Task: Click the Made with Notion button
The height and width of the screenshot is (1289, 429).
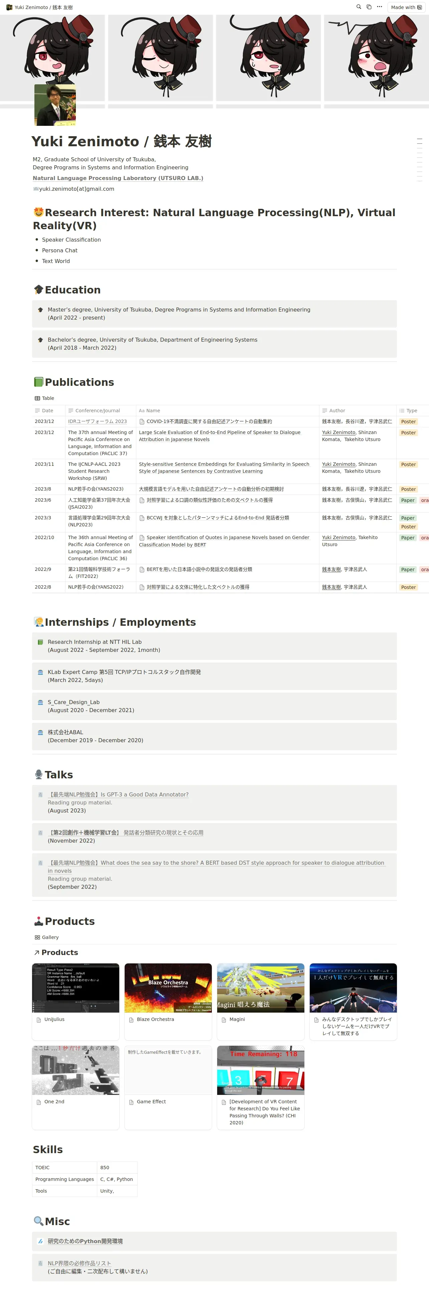Action: tap(406, 7)
